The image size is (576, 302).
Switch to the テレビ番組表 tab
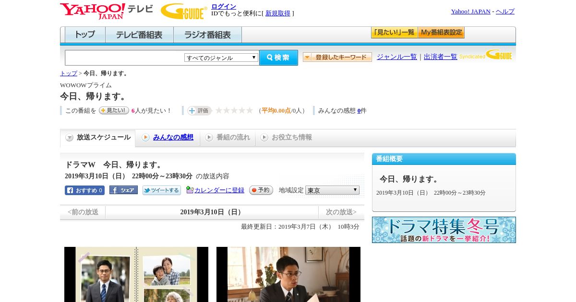point(139,35)
